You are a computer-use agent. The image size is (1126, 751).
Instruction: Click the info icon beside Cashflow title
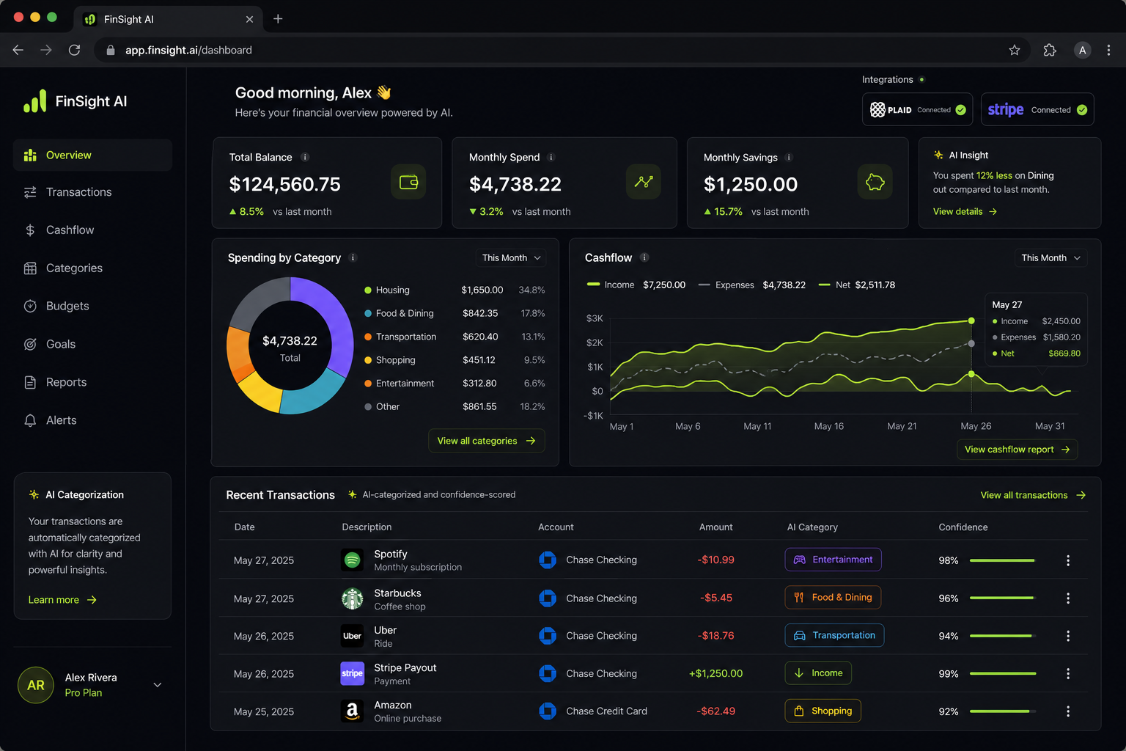(644, 257)
